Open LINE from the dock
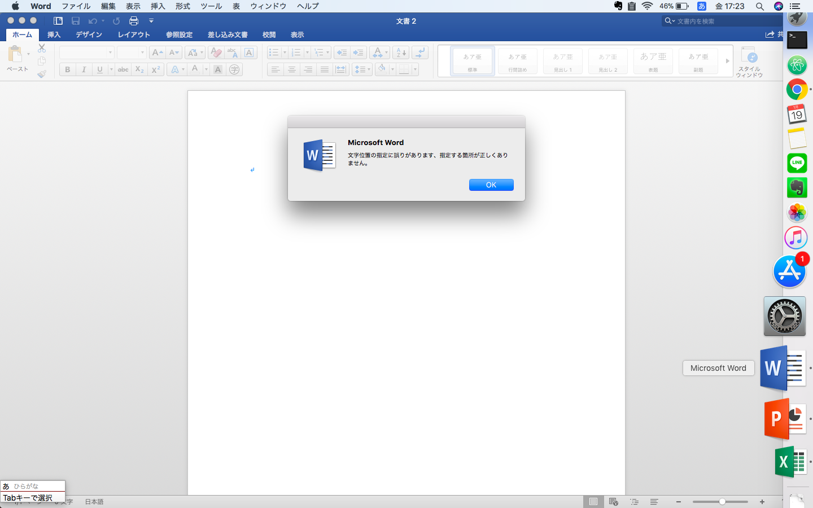 (x=797, y=163)
